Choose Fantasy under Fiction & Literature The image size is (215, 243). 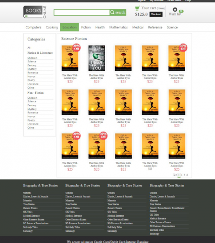pyautogui.click(x=32, y=65)
